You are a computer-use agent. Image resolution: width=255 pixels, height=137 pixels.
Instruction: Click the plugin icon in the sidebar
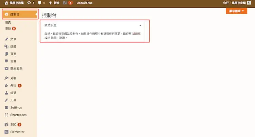(6, 85)
